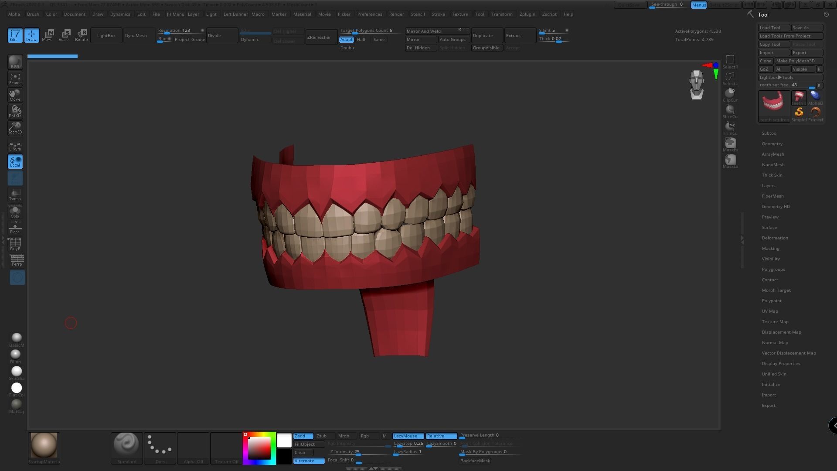Toggle Persp perspective view
Viewport: 837px width, 471px height.
[x=17, y=260]
